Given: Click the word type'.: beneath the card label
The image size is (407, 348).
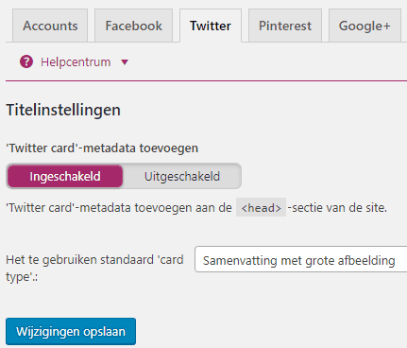Looking at the screenshot, I should click(22, 277).
